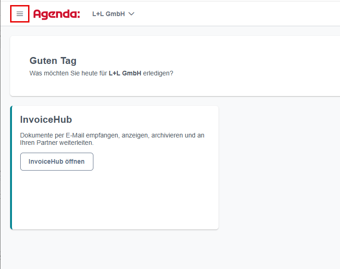Click the 'Was möchten Sie heute' question text

[x=101, y=73]
